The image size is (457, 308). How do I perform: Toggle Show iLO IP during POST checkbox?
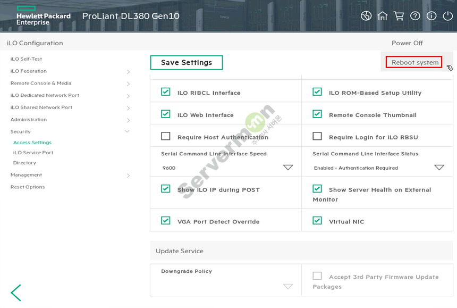[x=166, y=189]
